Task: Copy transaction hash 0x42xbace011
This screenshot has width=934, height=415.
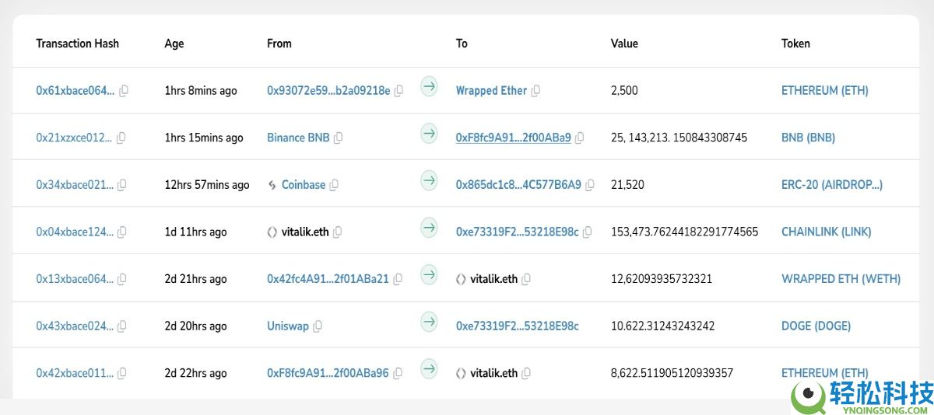Action: pyautogui.click(x=122, y=373)
